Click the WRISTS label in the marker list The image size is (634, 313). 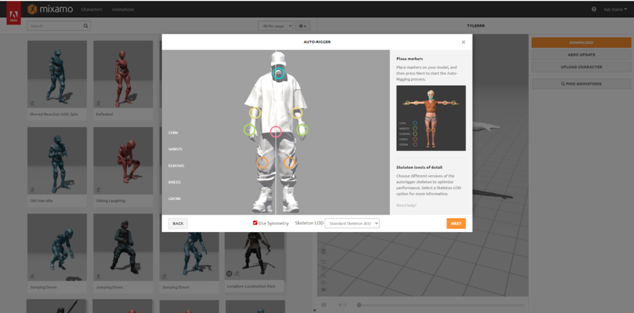click(175, 149)
